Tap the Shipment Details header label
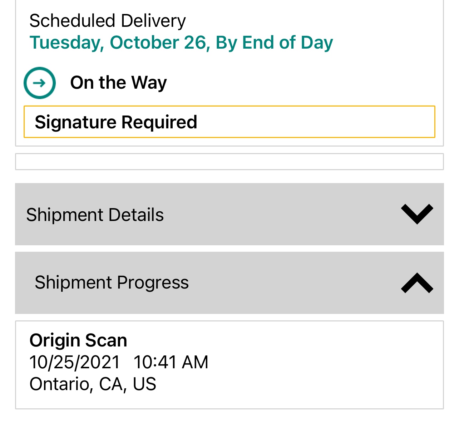 pos(95,215)
